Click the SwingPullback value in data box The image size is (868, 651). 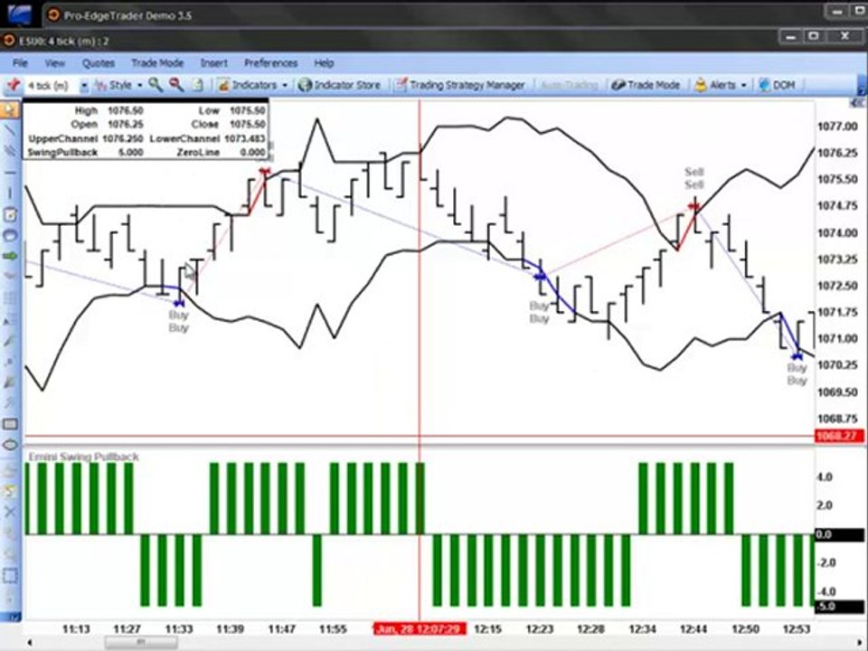tap(130, 152)
